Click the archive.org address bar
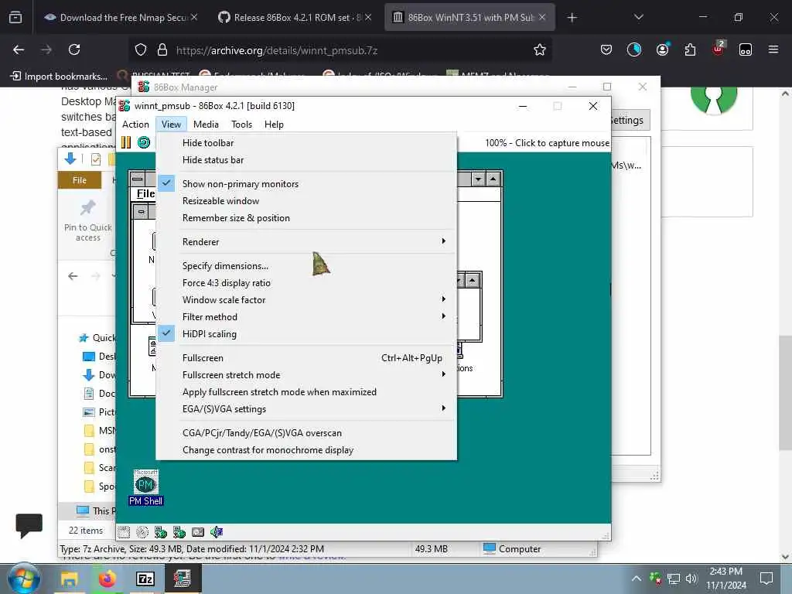This screenshot has width=792, height=594. point(340,49)
